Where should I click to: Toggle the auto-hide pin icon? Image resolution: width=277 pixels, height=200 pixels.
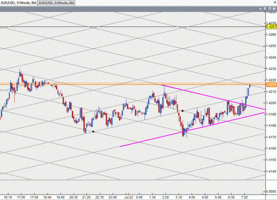tap(265, 9)
